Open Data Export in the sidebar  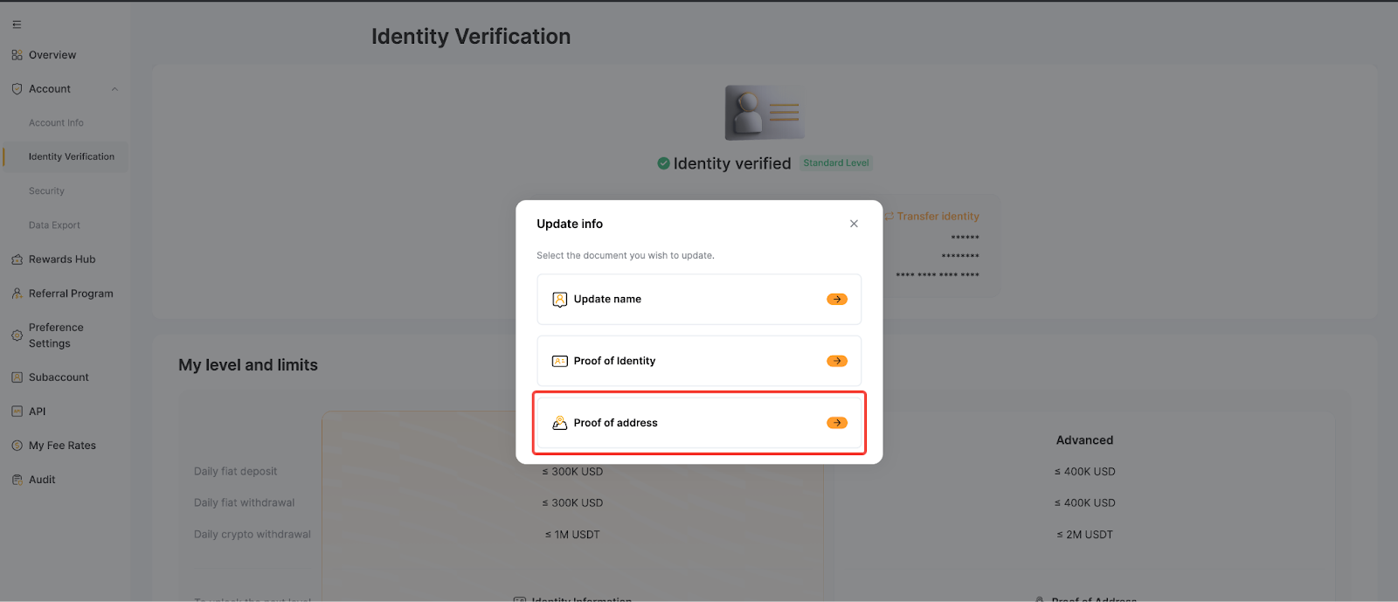[x=54, y=225]
